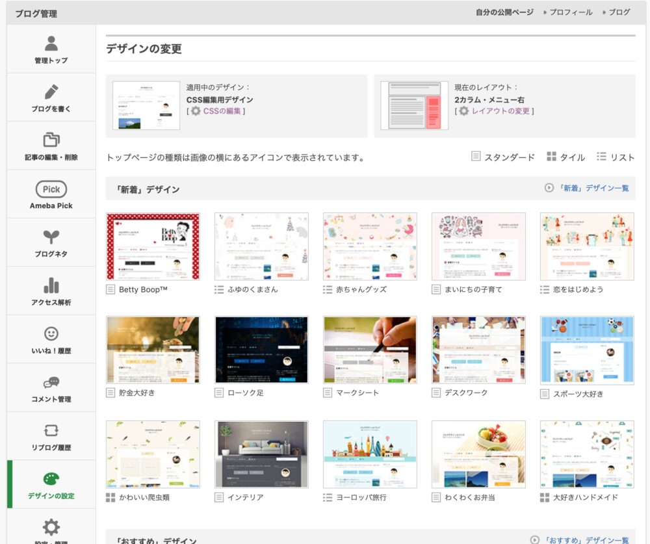Click the gear icon beside CSSの編集
The image size is (650, 544).
pyautogui.click(x=196, y=110)
